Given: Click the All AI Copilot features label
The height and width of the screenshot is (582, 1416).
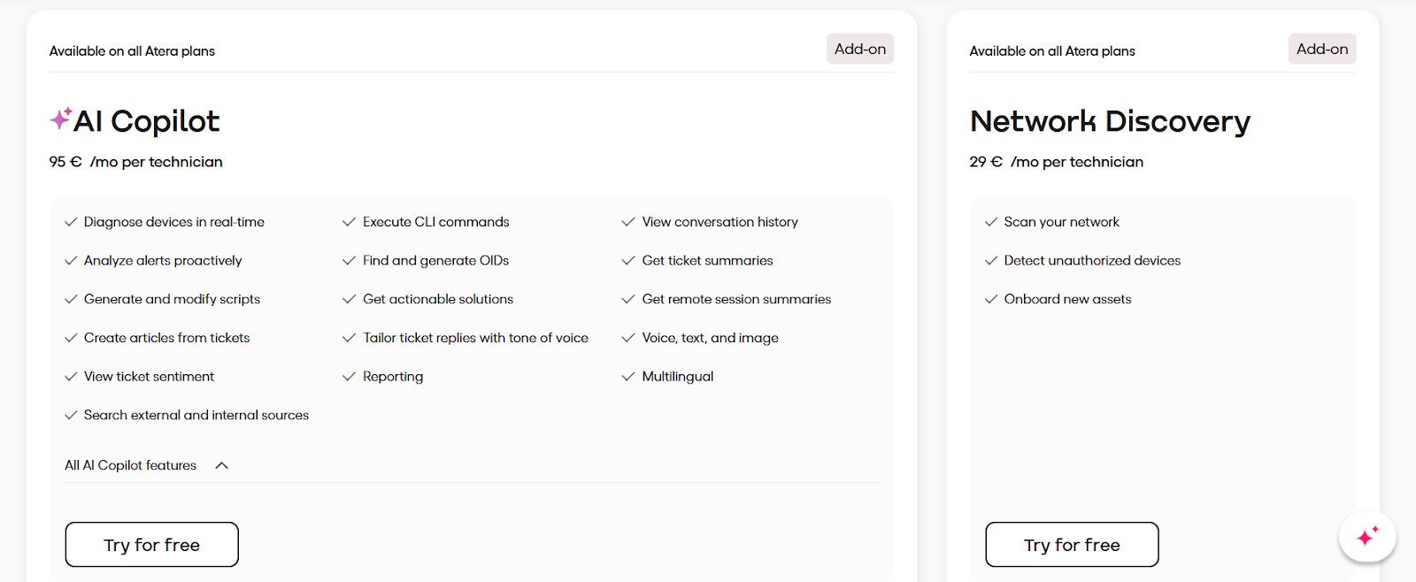Looking at the screenshot, I should pos(130,465).
